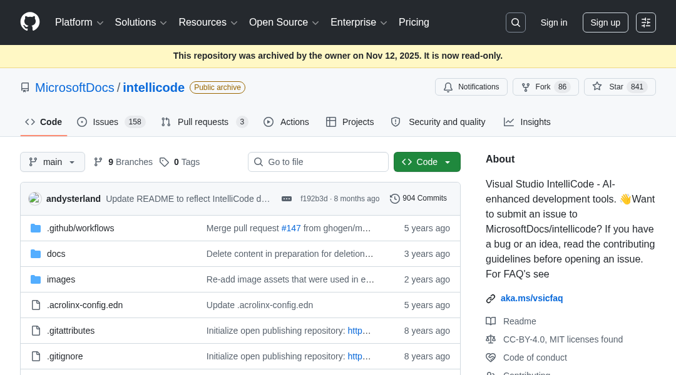Open the images folder
This screenshot has width=676, height=375.
coord(61,279)
